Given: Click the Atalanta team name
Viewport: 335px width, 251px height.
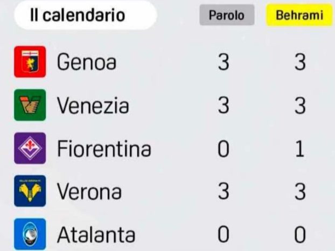Looking at the screenshot, I should tap(96, 235).
